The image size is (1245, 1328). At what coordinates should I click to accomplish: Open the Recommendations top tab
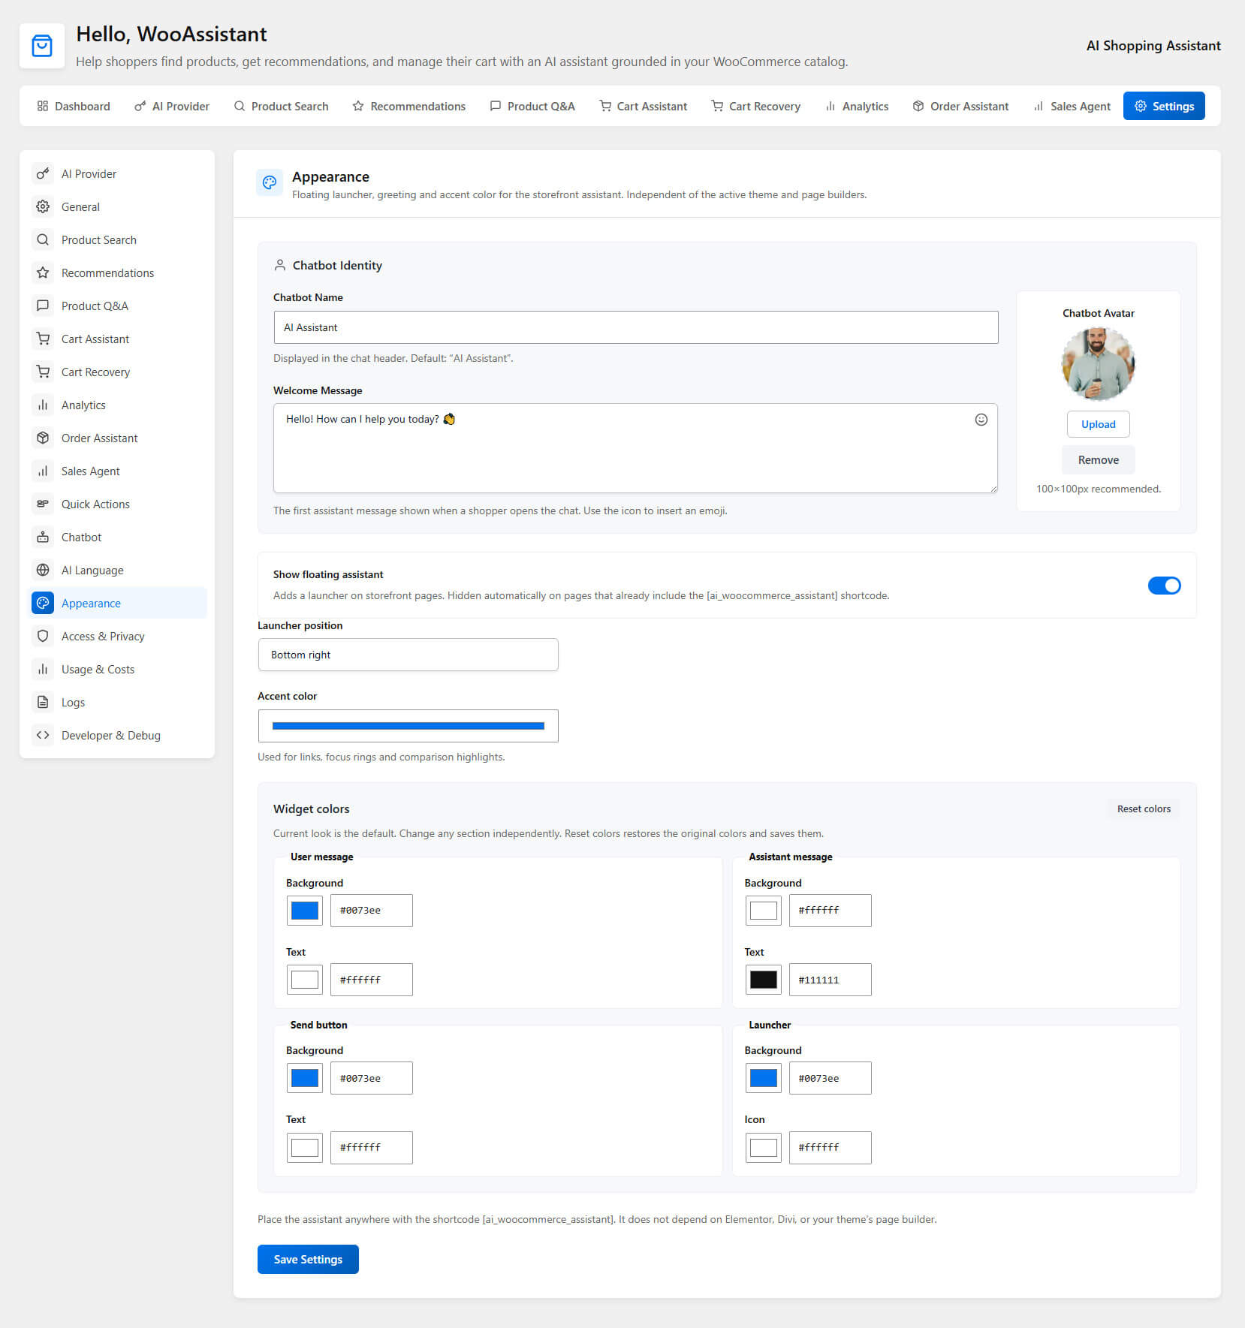pos(409,106)
